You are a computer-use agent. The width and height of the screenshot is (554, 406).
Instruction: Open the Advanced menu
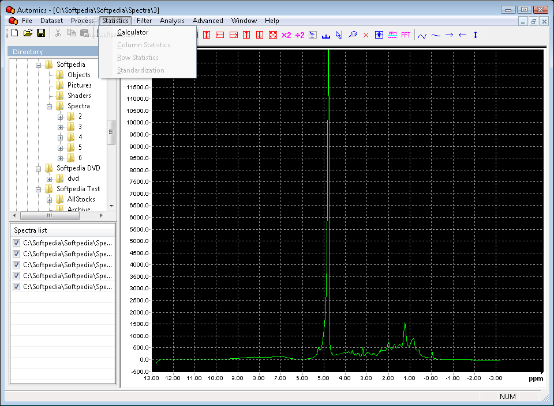click(x=208, y=21)
